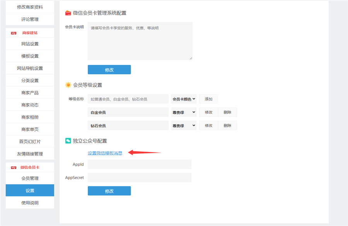348x226 pixels.
Task: Focus the AppSecret input field
Action: 139,178
